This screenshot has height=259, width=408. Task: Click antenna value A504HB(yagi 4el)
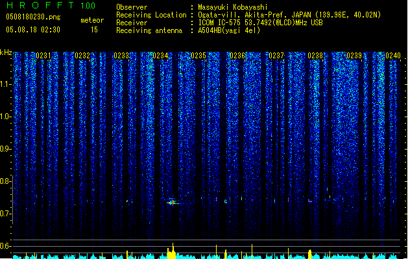coord(229,30)
